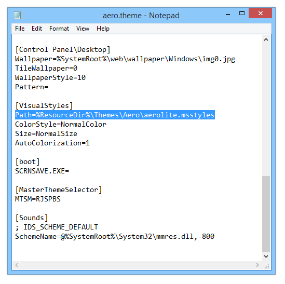
Task: Click the MTSM=RJSPBS line
Action: (38, 199)
